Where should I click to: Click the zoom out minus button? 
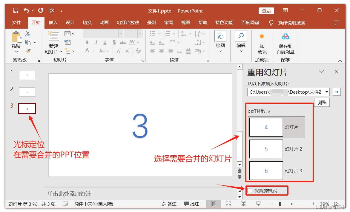269,204
